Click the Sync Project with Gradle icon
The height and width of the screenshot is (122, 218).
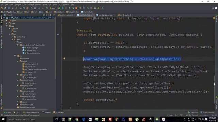(x=88, y=8)
